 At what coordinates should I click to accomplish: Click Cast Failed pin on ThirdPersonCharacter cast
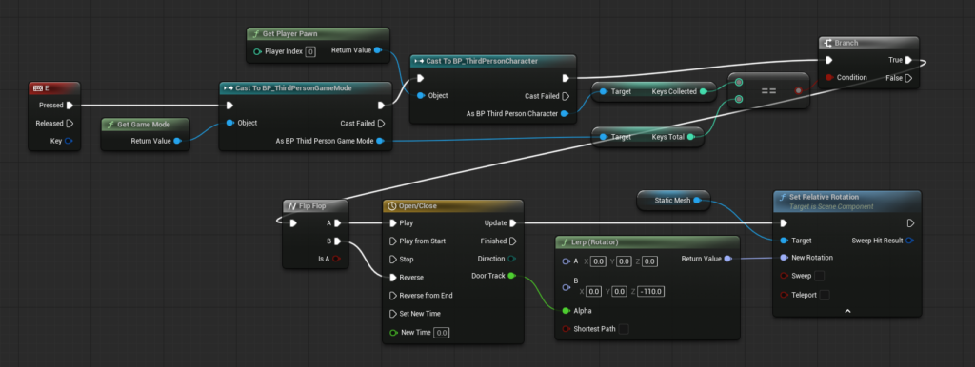coord(566,96)
